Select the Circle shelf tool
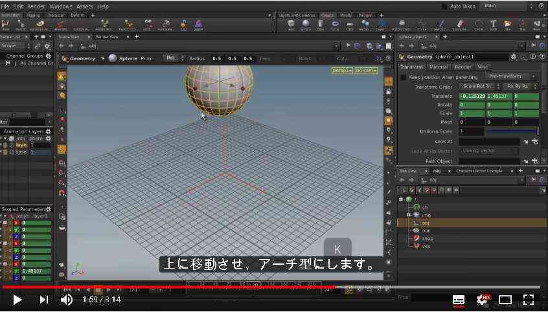The height and width of the screenshot is (312, 548). click(479, 25)
